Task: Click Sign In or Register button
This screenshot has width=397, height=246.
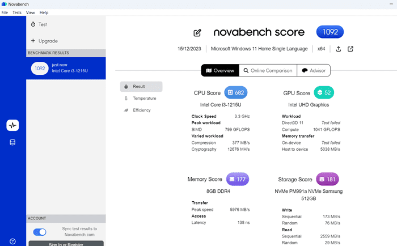Action: click(x=66, y=244)
